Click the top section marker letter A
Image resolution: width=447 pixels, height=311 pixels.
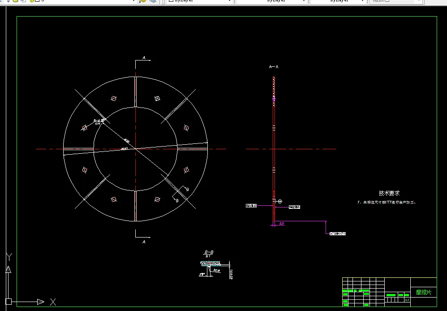click(144, 58)
